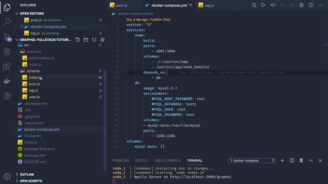Open the Docker view in activity bar

pos(7,81)
